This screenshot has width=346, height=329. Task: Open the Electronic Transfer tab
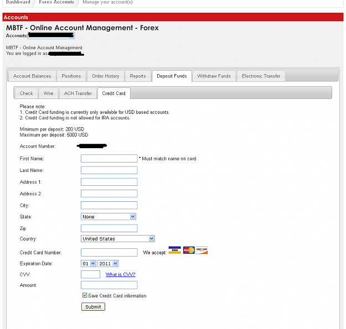[x=261, y=76]
